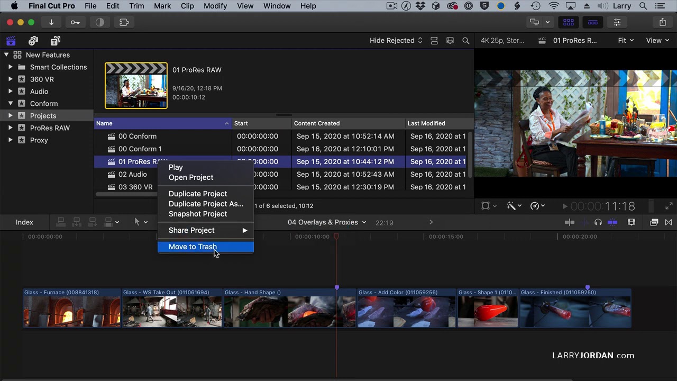Open the enhancements magic wand menu
The height and width of the screenshot is (381, 677).
[514, 206]
